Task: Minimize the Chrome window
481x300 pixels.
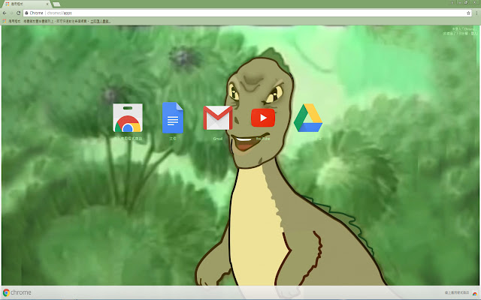Action: [x=460, y=2]
